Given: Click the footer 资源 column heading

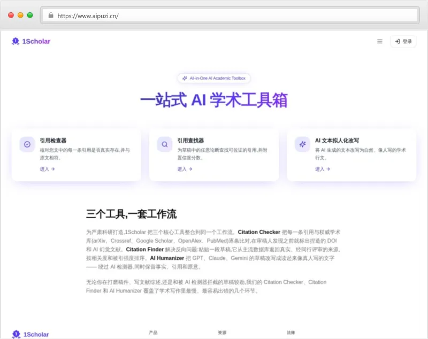Looking at the screenshot, I should [222, 333].
